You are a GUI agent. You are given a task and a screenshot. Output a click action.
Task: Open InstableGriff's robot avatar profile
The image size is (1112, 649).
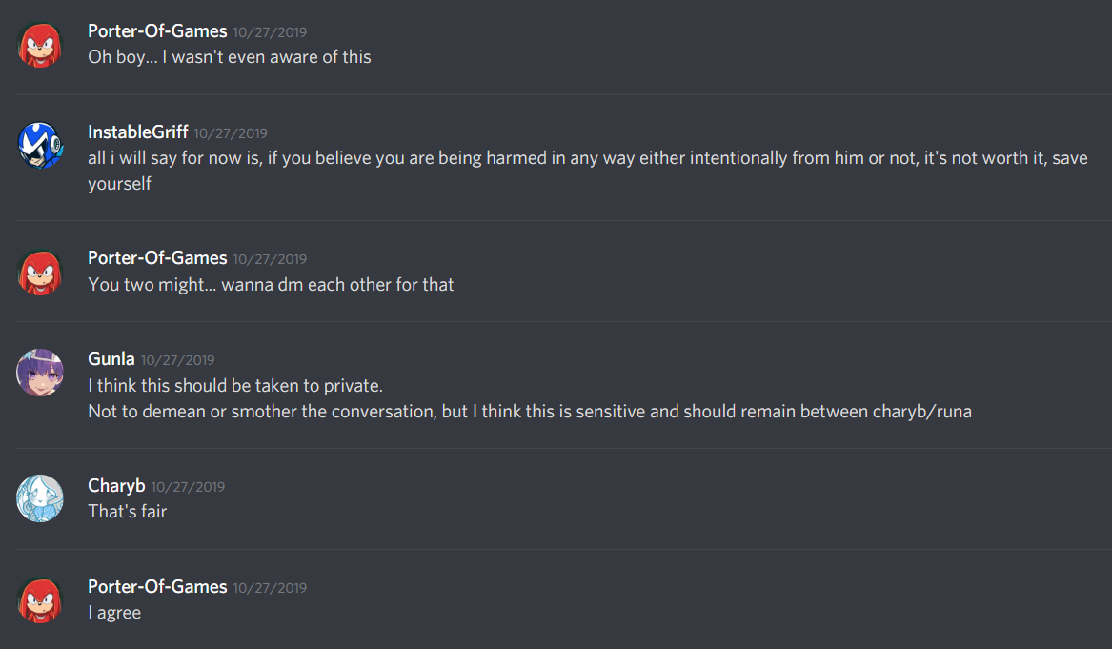[x=40, y=146]
